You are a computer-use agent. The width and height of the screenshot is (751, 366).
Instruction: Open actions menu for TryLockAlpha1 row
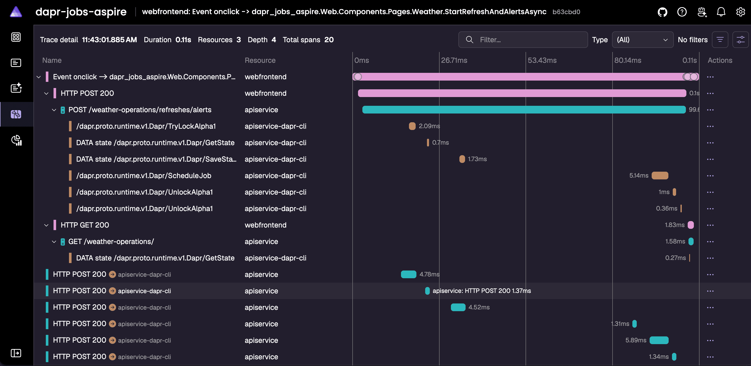pos(710,126)
